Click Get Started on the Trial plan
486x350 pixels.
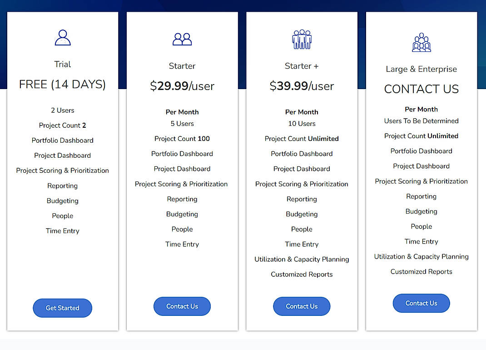(x=62, y=308)
